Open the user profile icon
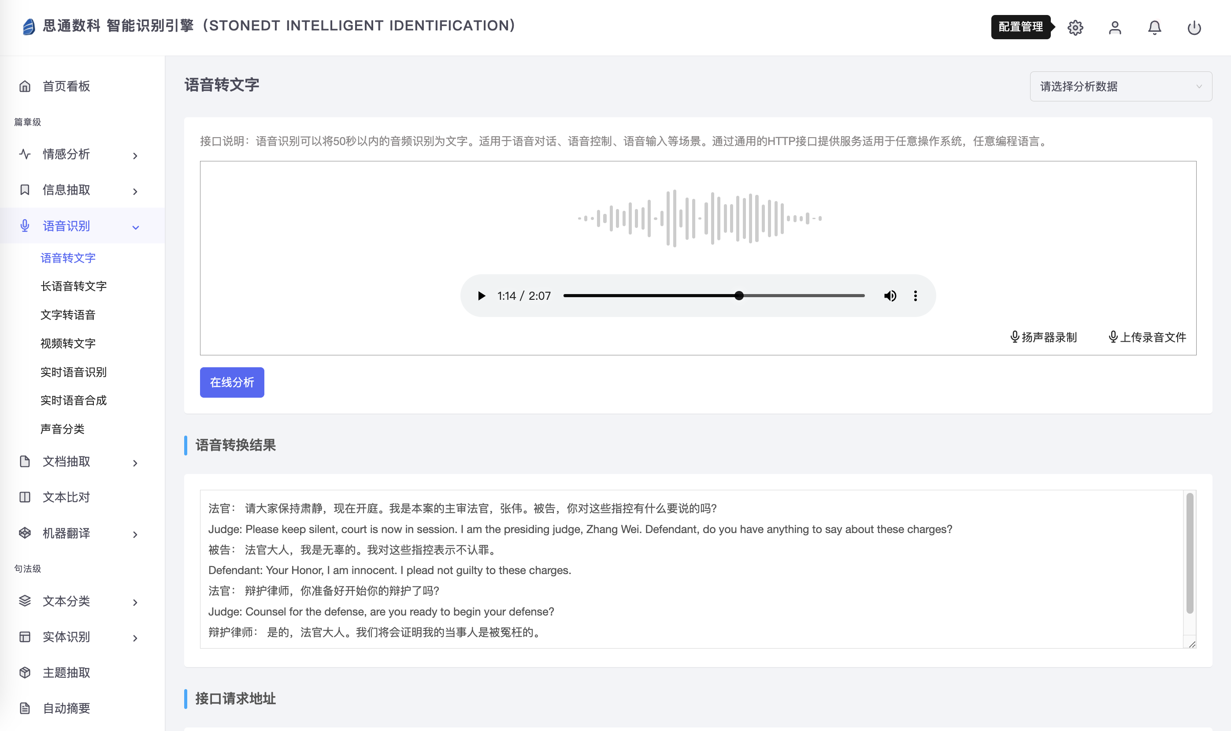This screenshot has width=1231, height=731. [1115, 28]
